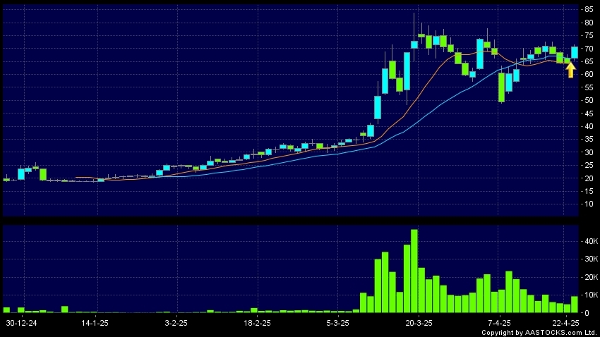Viewport: 600px width, 337px height.
Task: Select the 65 price axis value
Action: click(589, 61)
